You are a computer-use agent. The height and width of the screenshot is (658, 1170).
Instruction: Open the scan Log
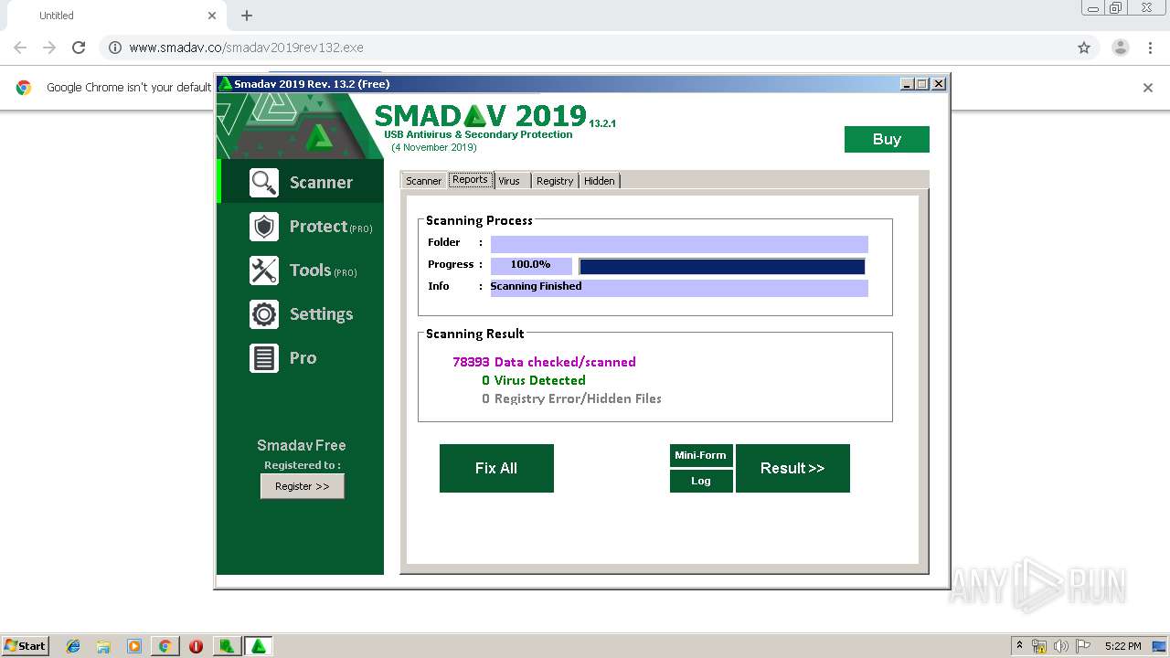[700, 481]
